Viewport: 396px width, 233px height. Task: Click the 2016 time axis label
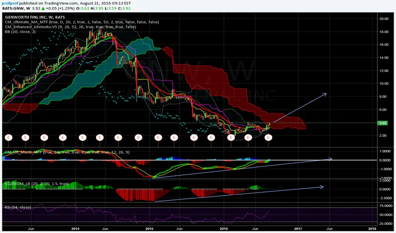coord(224,229)
